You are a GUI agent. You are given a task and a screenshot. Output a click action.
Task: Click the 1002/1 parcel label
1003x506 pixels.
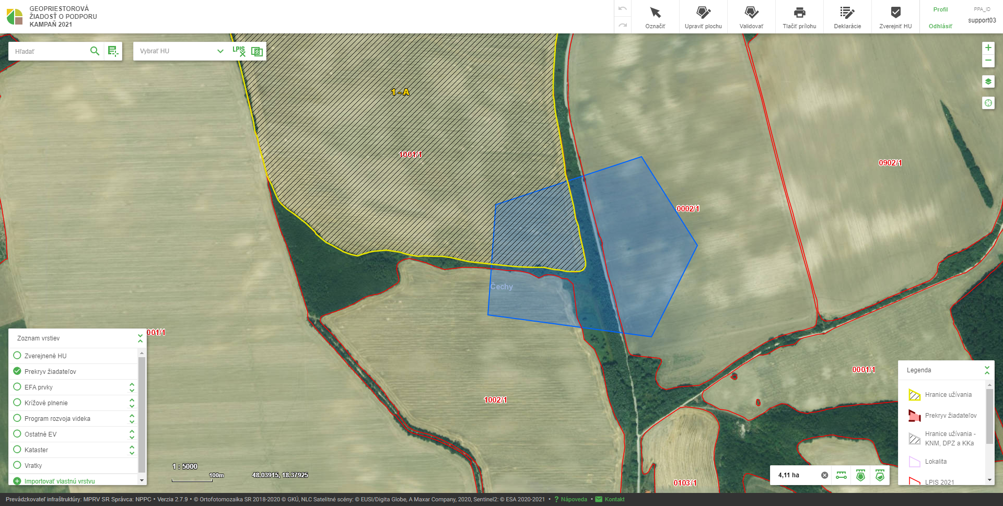click(495, 399)
